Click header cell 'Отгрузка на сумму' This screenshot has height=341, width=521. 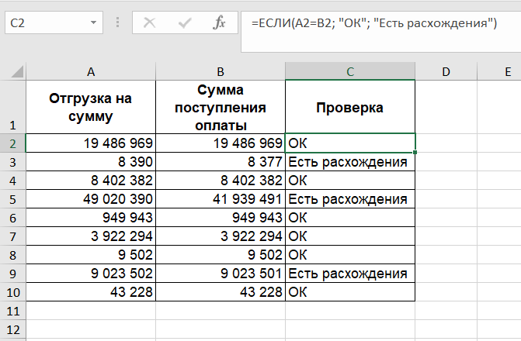tap(91, 107)
